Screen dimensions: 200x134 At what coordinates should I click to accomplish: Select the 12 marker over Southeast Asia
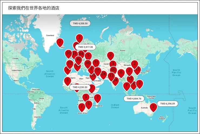[x=130, y=79]
